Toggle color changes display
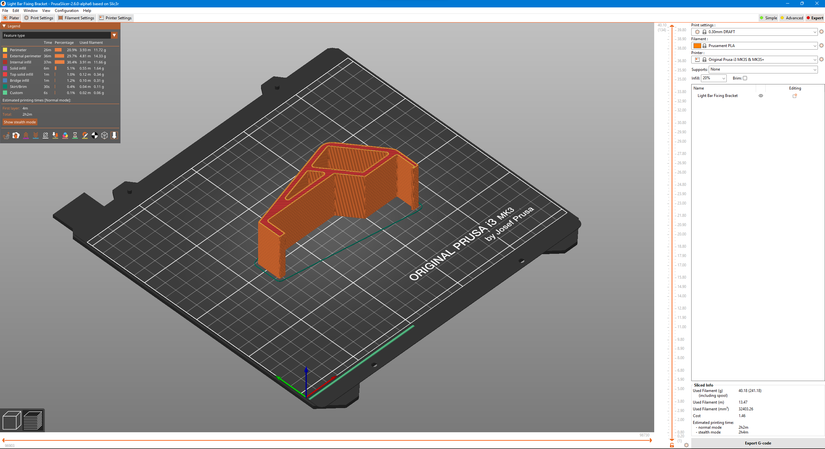 pyautogui.click(x=65, y=135)
